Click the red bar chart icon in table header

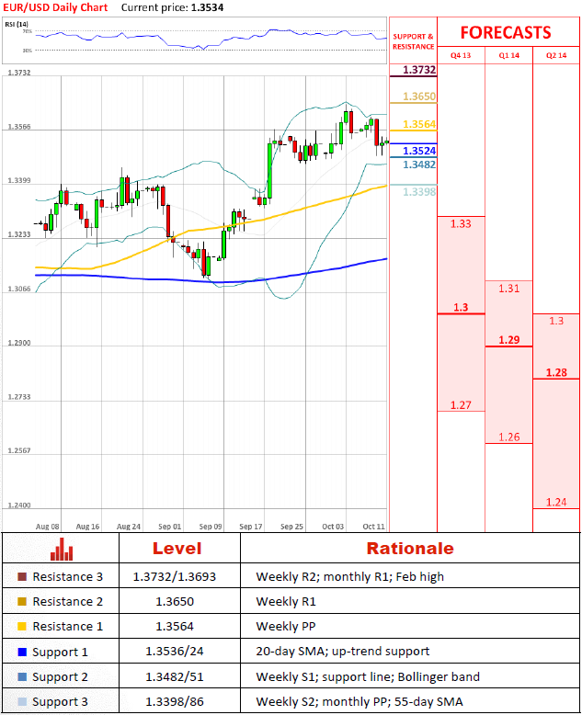point(62,549)
